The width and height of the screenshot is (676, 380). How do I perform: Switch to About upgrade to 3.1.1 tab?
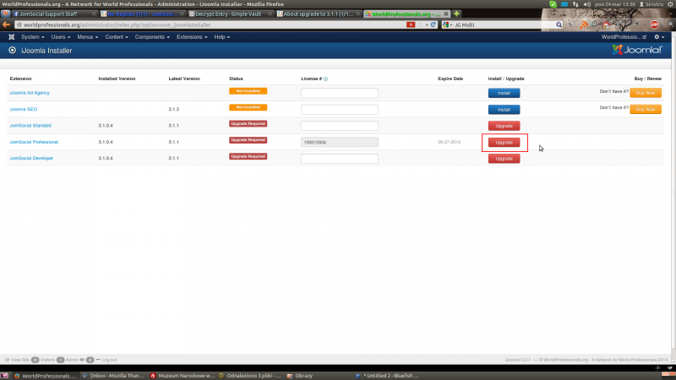(318, 14)
